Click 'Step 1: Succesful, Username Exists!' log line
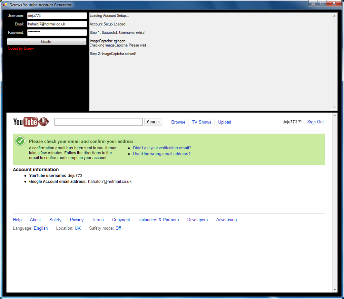The image size is (344, 299). 117,33
